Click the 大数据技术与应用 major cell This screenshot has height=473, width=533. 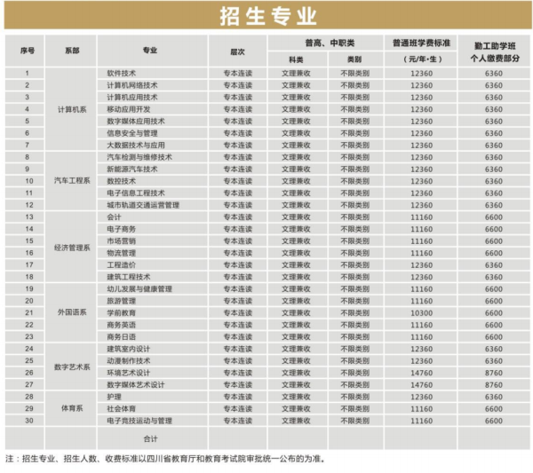152,145
